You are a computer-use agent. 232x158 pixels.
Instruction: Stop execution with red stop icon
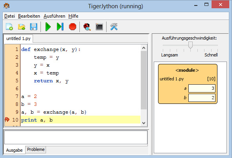(72, 27)
